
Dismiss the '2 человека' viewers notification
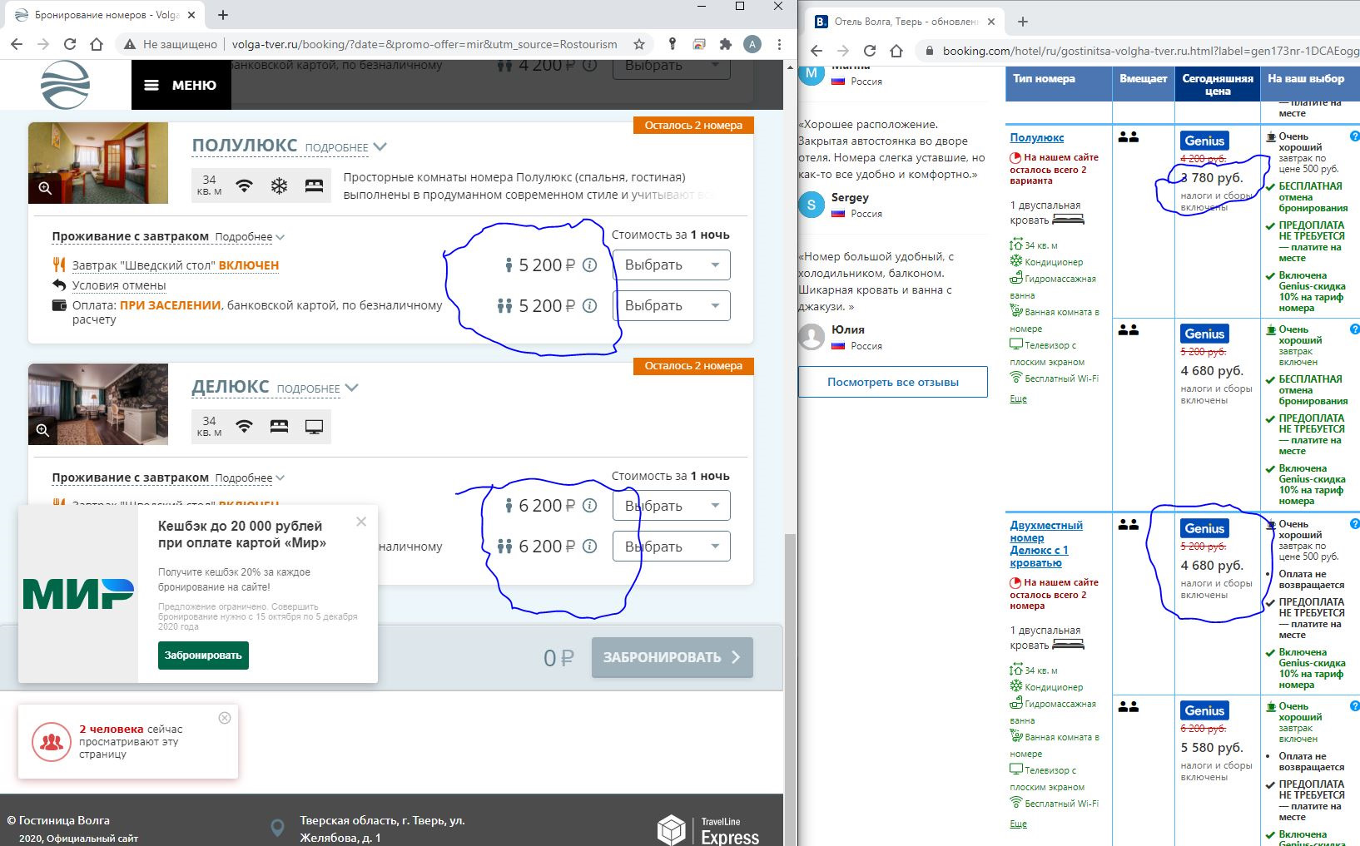point(225,718)
